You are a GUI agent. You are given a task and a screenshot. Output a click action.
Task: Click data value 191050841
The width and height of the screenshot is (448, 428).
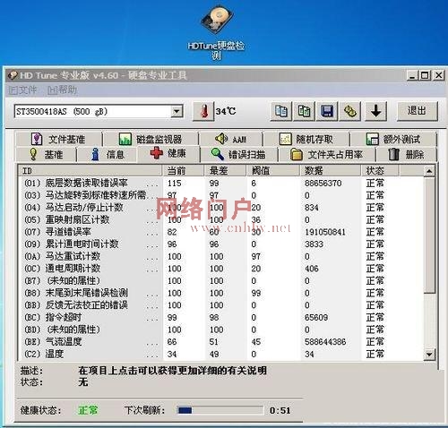[x=325, y=232]
